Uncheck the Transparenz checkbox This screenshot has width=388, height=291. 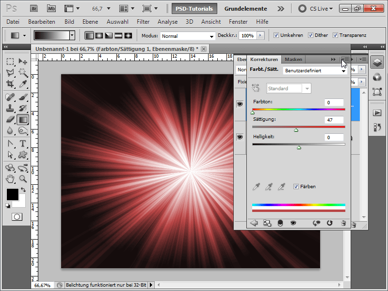(x=335, y=35)
